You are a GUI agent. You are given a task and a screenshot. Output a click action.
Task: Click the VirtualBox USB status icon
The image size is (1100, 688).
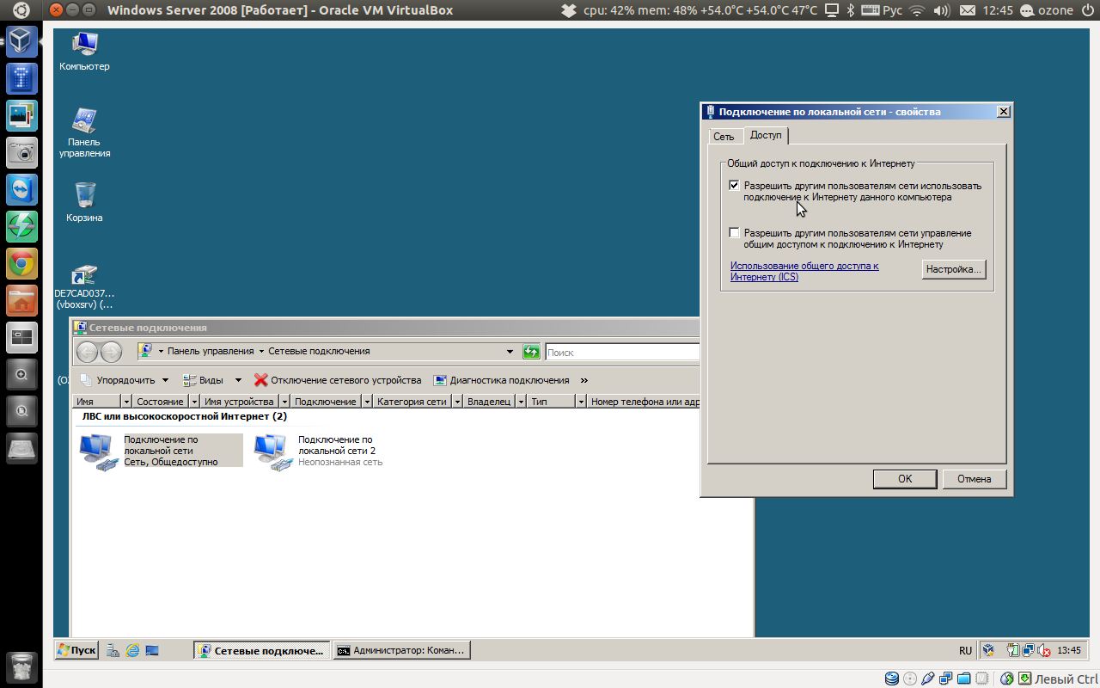point(928,679)
